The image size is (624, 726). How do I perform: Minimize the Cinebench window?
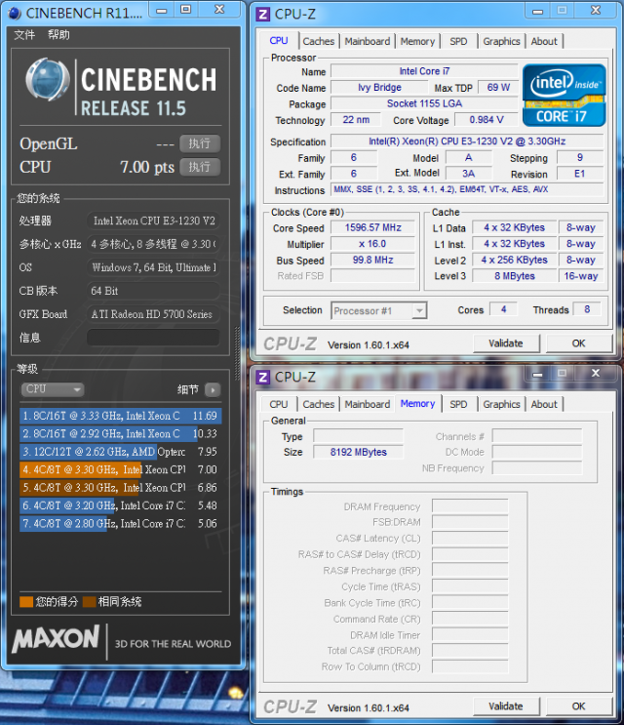tap(162, 10)
